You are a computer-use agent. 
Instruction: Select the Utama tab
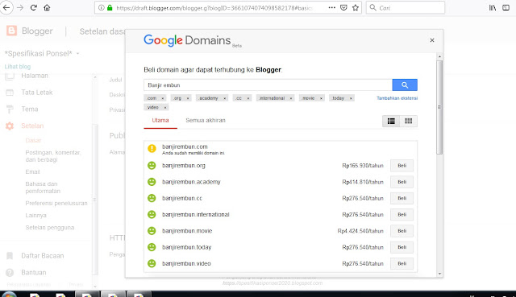tap(160, 120)
